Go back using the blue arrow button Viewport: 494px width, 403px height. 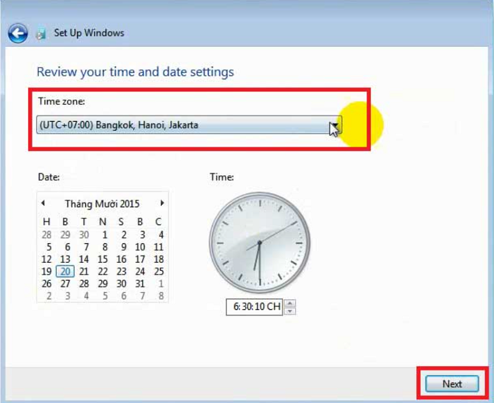point(18,33)
